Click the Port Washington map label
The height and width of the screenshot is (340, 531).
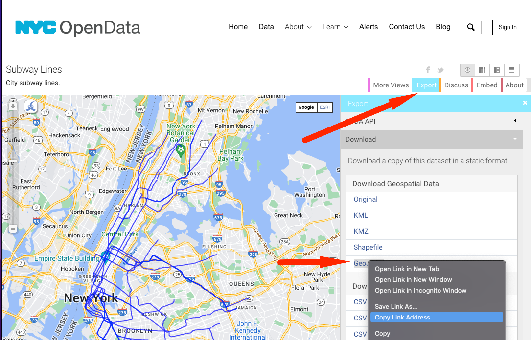pyautogui.click(x=309, y=192)
